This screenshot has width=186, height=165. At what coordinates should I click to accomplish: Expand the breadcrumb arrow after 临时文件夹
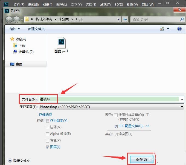click(x=56, y=19)
